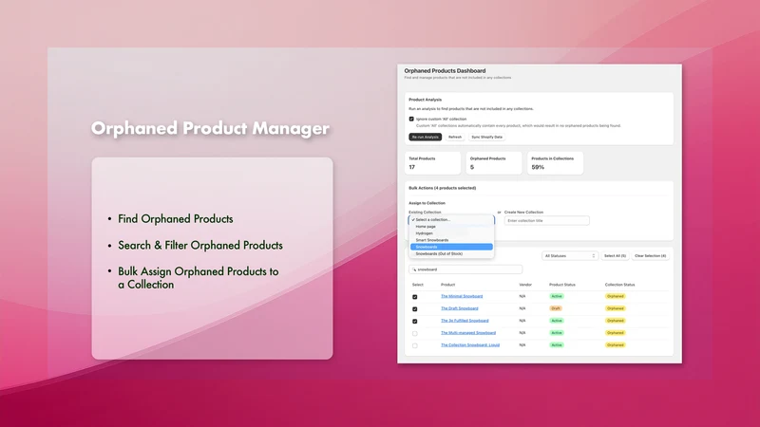This screenshot has height=427, width=760.
Task: Select Home page in collection list
Action: 451,227
